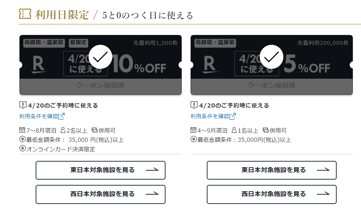Click the 夏限定 tag on the left coupon
This screenshot has height=211, width=361.
(78, 43)
